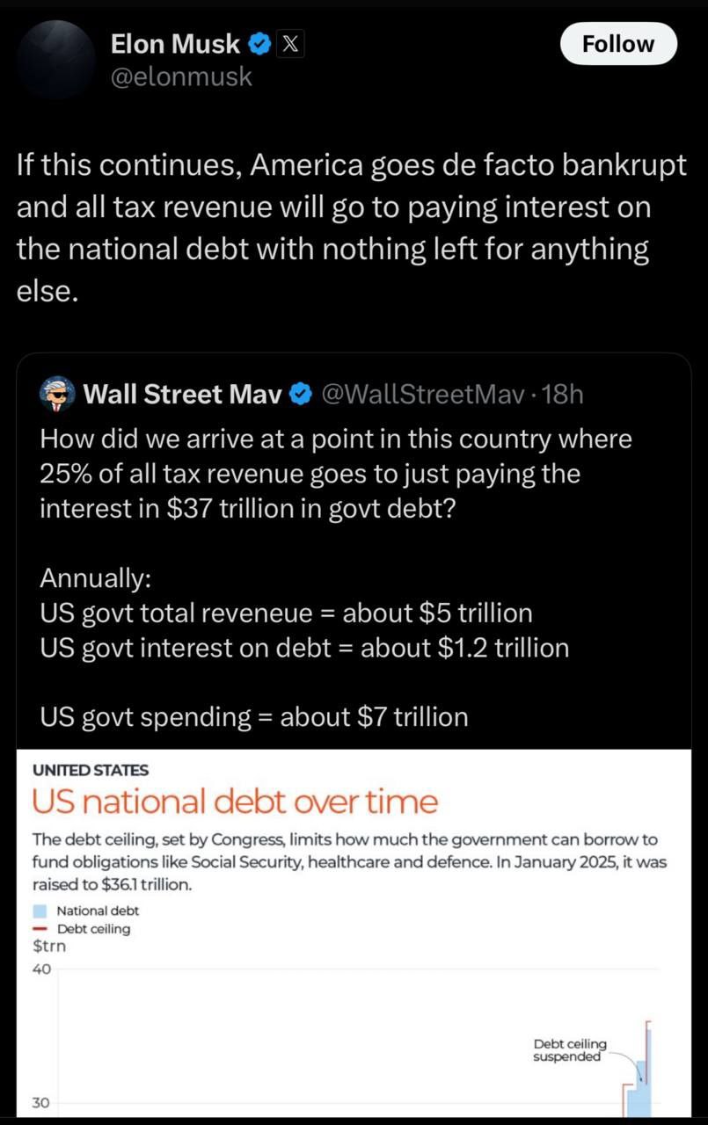Open the quoted post's tax revenue question
Image resolution: width=708 pixels, height=1125 pixels.
pos(336,473)
